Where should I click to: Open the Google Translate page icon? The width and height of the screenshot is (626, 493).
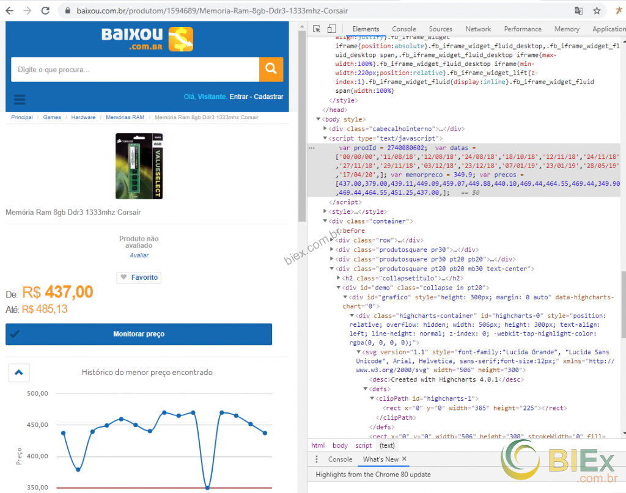point(578,11)
